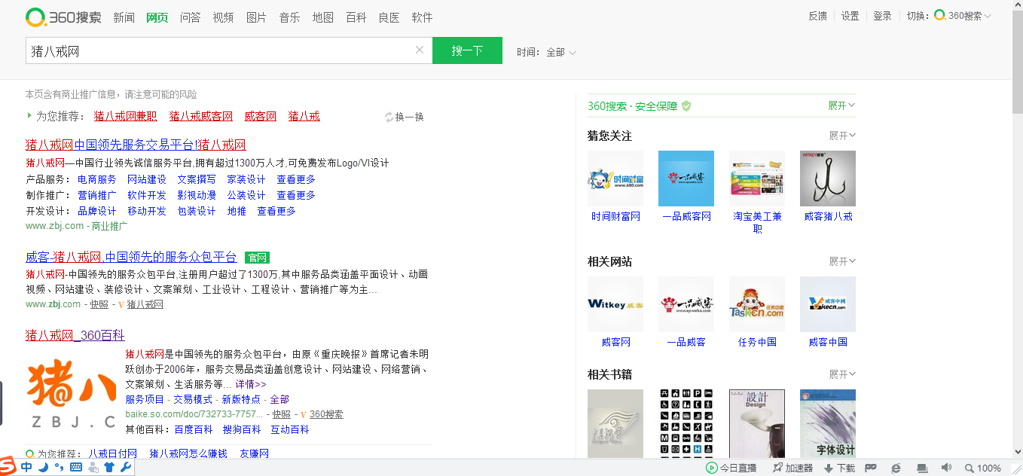
Task: Switch browser engine via the IE icon
Action: (x=896, y=468)
